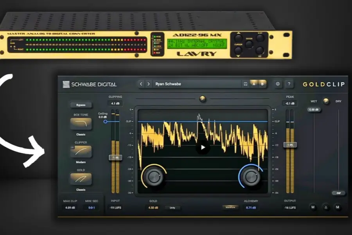Screen dimensions: 352x235
Task: Open the preset save icon
Action: [x=246, y=84]
